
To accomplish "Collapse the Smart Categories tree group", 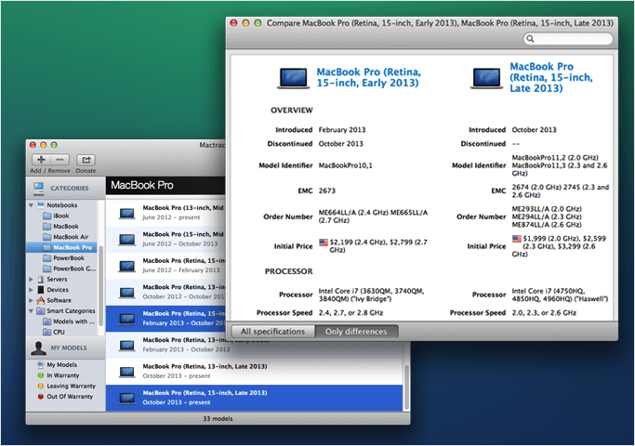I will click(32, 311).
